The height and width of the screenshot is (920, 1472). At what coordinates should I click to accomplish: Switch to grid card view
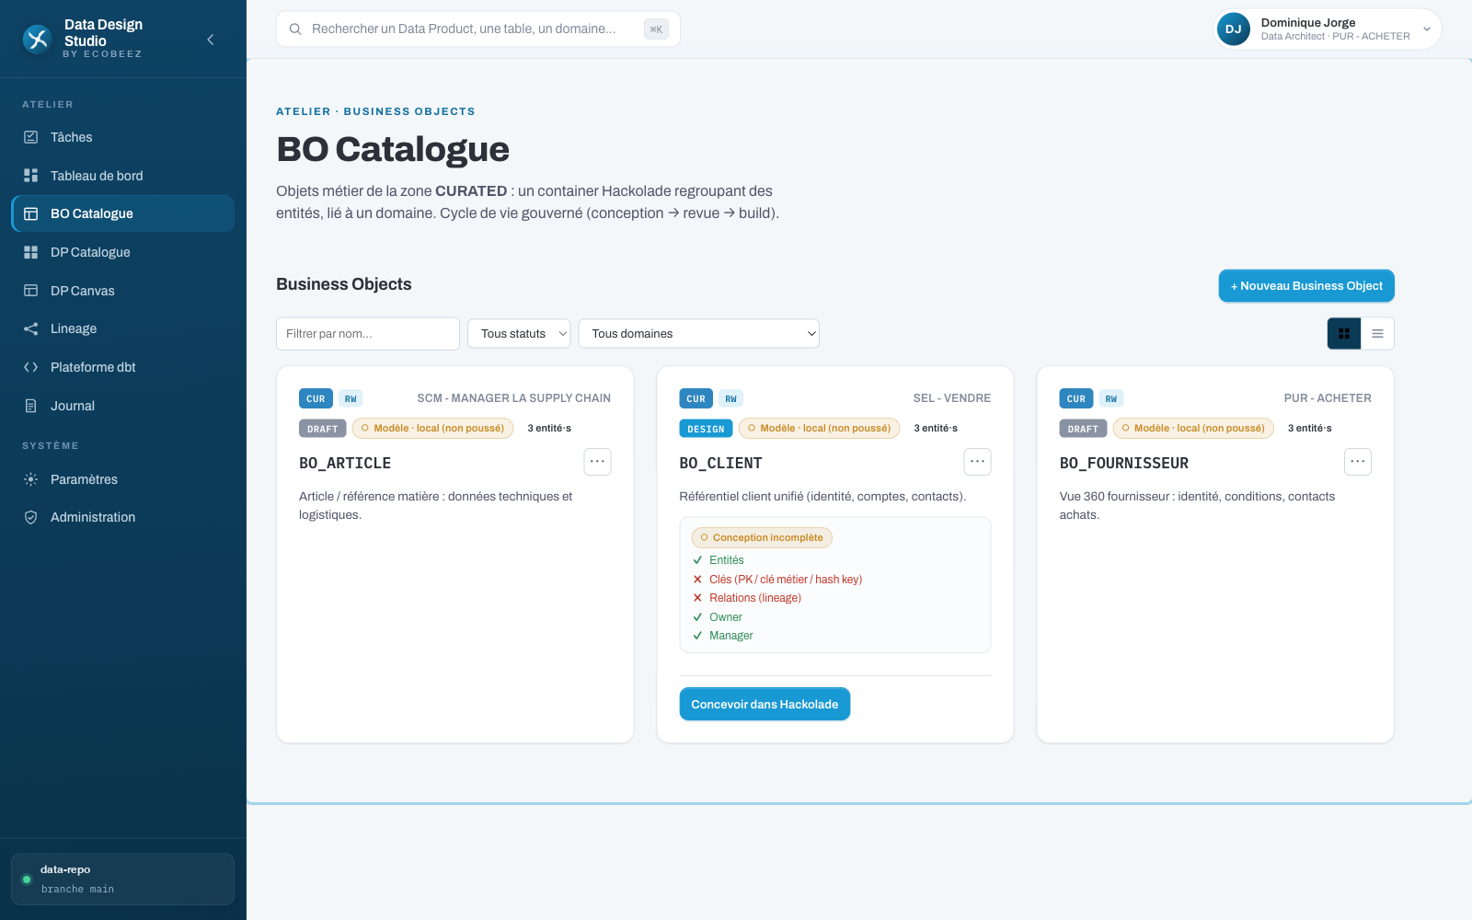[x=1344, y=334]
